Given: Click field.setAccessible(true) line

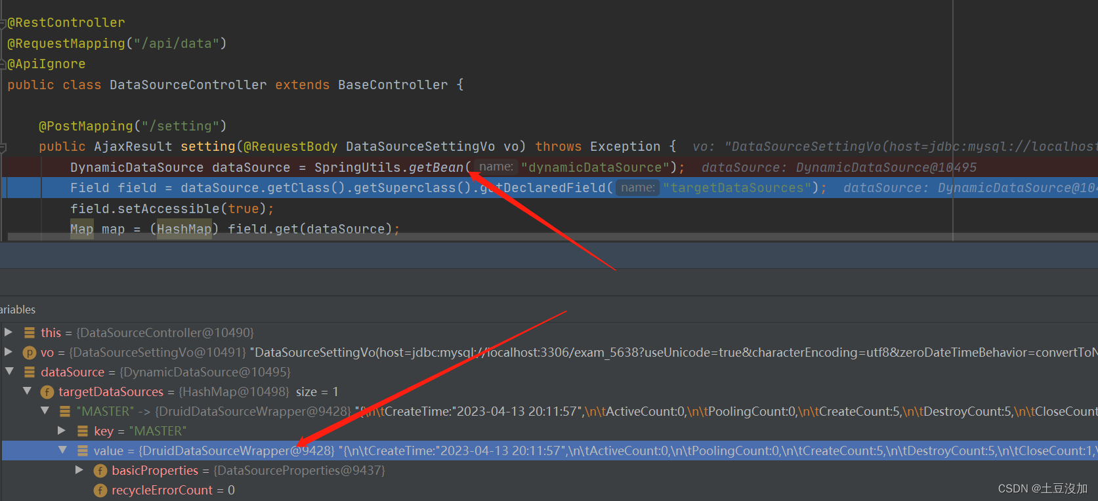Looking at the screenshot, I should (173, 209).
